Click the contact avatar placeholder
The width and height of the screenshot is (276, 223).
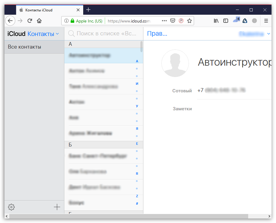[175, 63]
